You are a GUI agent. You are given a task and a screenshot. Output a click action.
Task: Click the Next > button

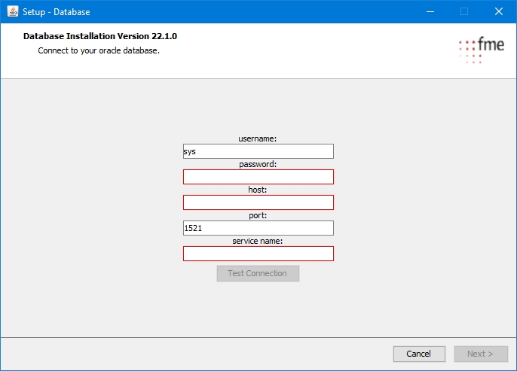pos(481,354)
